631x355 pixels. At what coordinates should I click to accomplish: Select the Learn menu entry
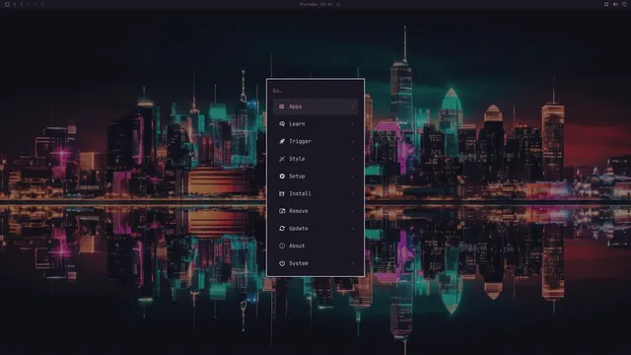[315, 124]
